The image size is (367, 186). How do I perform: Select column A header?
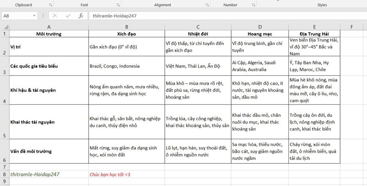tap(49, 27)
